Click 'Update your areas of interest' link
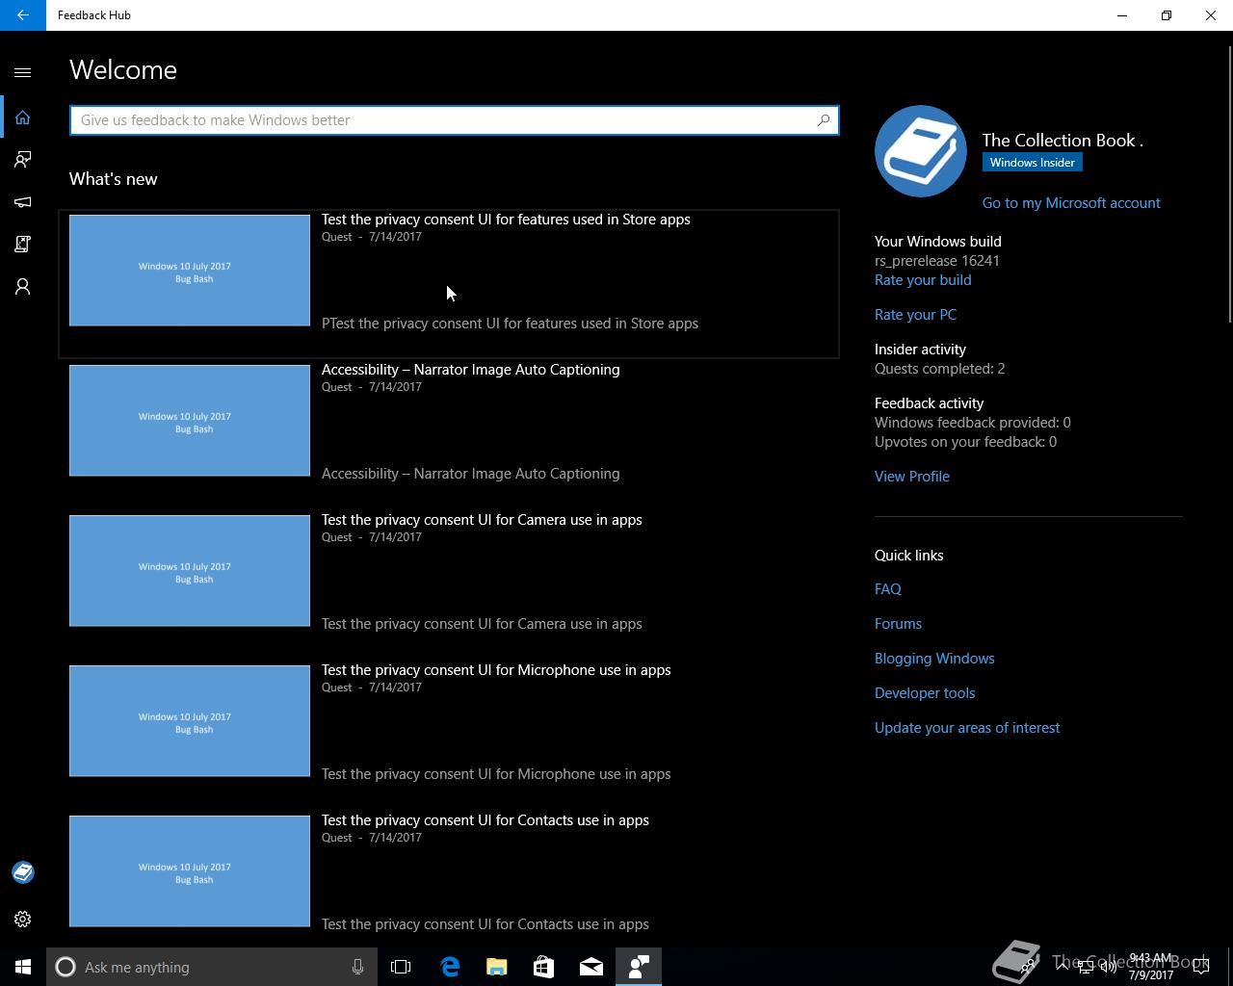Screen dimensions: 1233x986 (967, 728)
